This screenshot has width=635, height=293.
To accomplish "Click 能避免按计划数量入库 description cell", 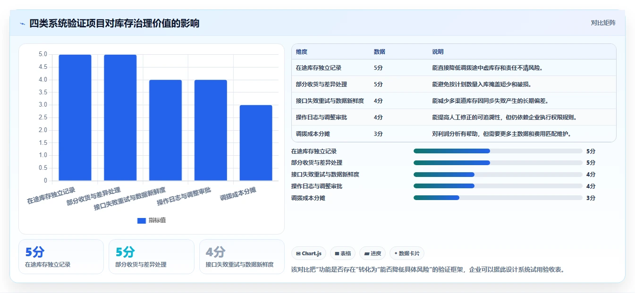I will pos(481,84).
